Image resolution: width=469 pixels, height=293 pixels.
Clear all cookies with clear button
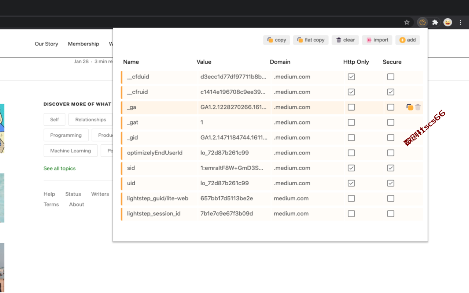(x=345, y=40)
